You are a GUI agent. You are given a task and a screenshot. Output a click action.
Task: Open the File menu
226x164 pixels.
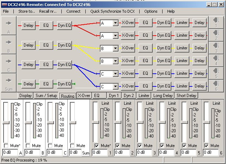[x=6, y=11]
